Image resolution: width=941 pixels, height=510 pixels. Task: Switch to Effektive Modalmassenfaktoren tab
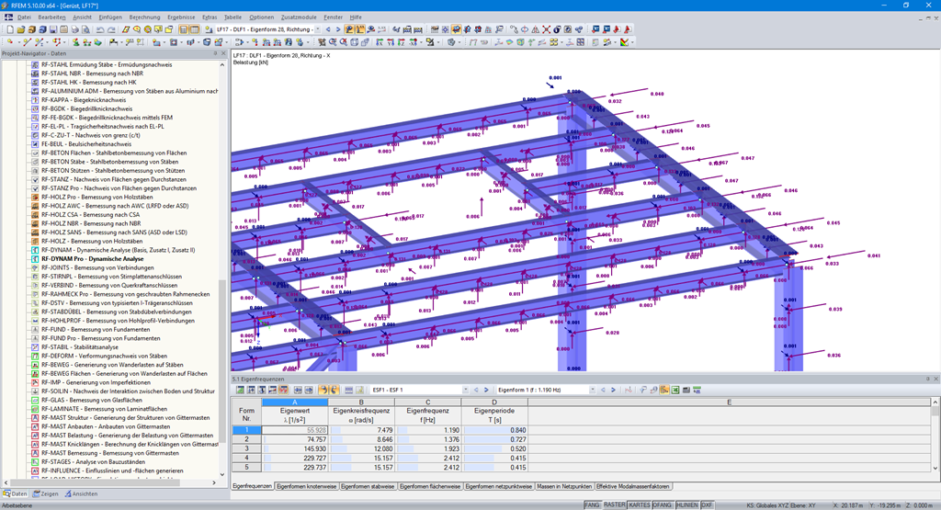pos(632,487)
